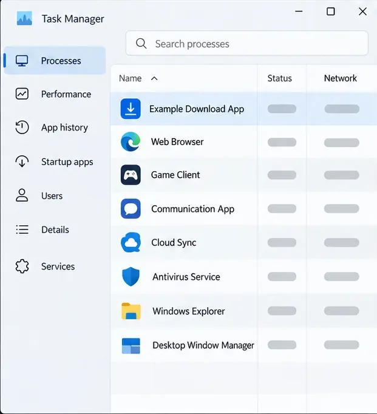Open App history

[x=55, y=127]
